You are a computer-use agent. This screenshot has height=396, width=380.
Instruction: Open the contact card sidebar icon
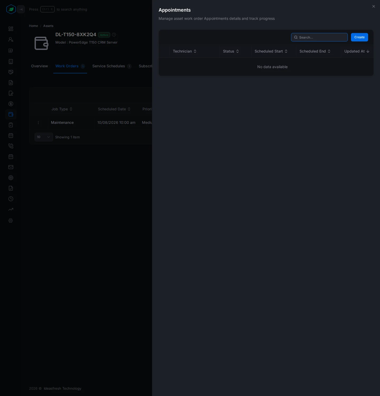point(11,50)
